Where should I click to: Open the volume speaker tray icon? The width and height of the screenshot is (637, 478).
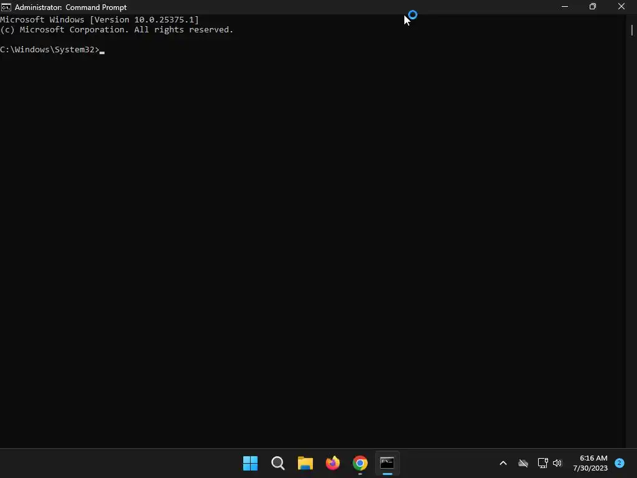point(557,463)
